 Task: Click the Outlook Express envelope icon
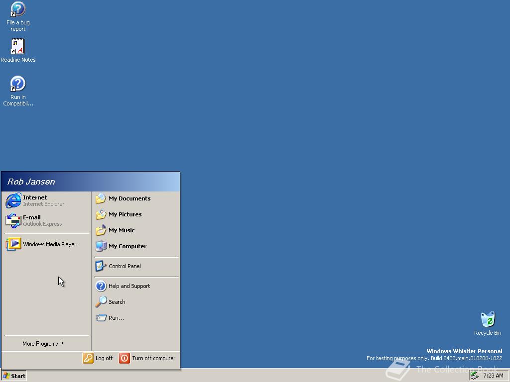(13, 220)
